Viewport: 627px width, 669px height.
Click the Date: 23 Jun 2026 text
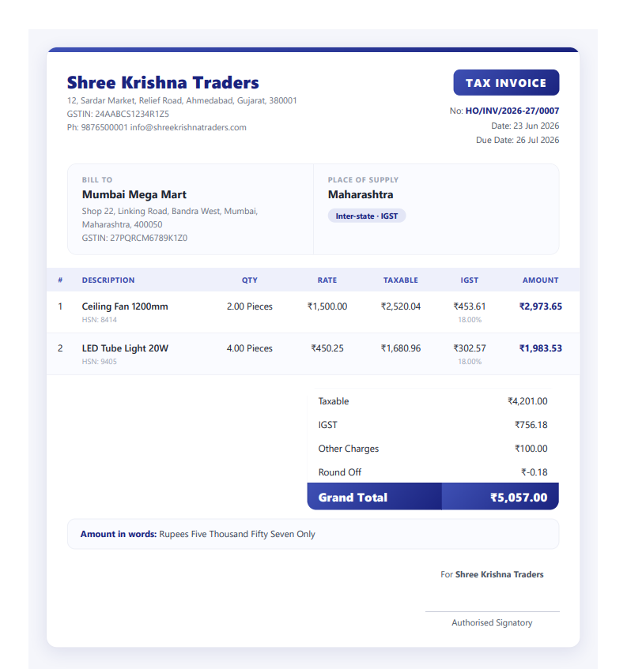525,126
